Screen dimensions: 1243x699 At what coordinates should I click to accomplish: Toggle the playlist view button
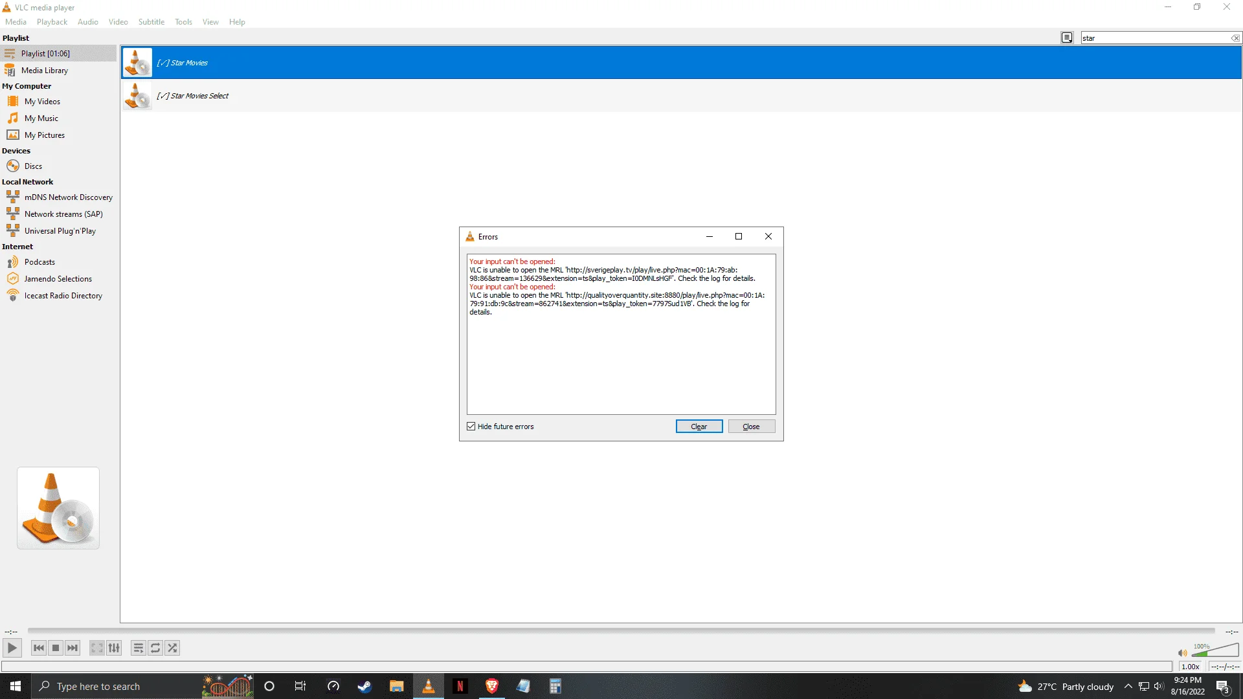tap(139, 648)
